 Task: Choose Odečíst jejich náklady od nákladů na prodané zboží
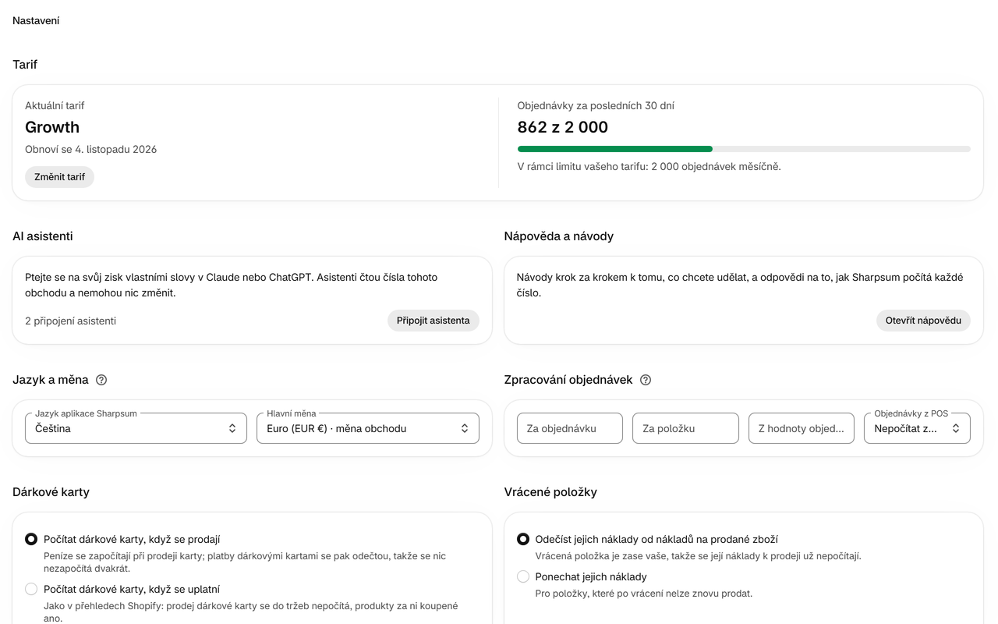[x=523, y=539]
